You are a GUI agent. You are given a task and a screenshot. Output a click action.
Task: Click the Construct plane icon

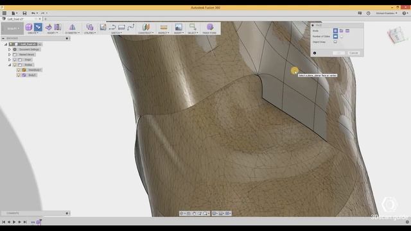[x=146, y=27]
